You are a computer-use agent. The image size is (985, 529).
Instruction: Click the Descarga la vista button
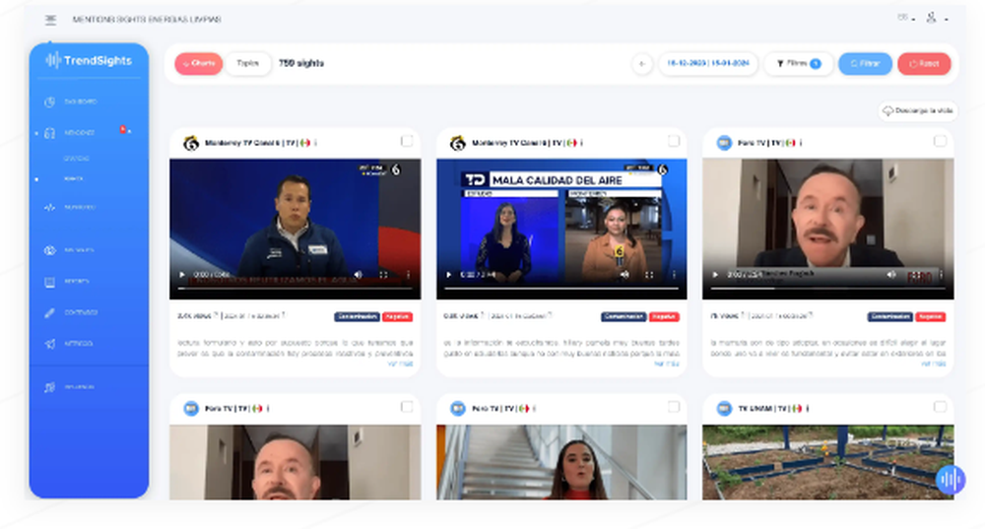pos(918,110)
